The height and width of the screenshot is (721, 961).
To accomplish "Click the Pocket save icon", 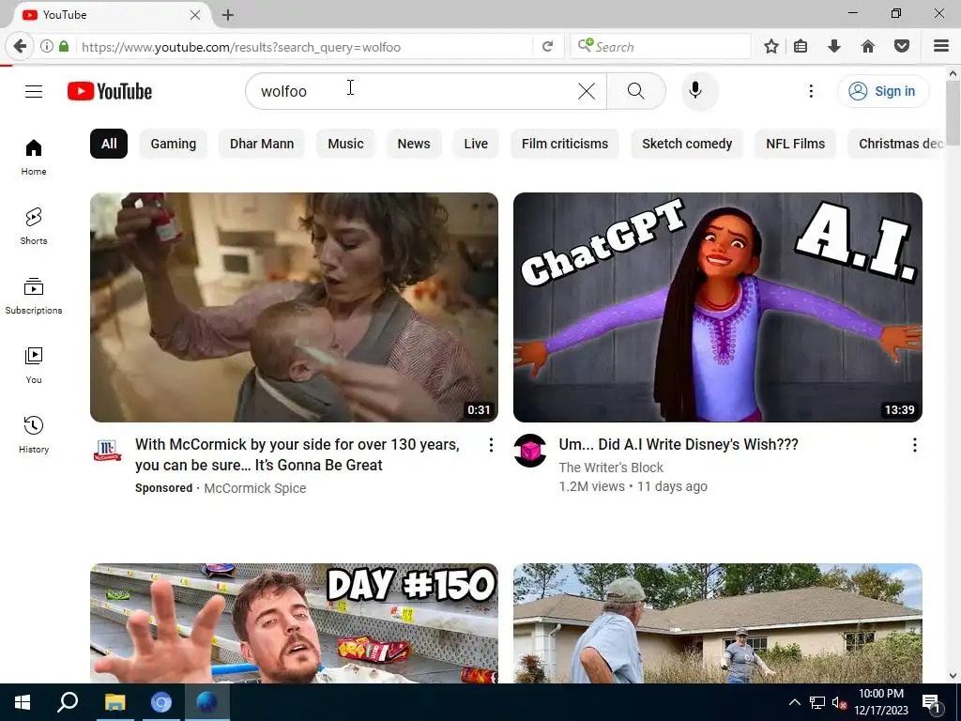I will click(902, 46).
